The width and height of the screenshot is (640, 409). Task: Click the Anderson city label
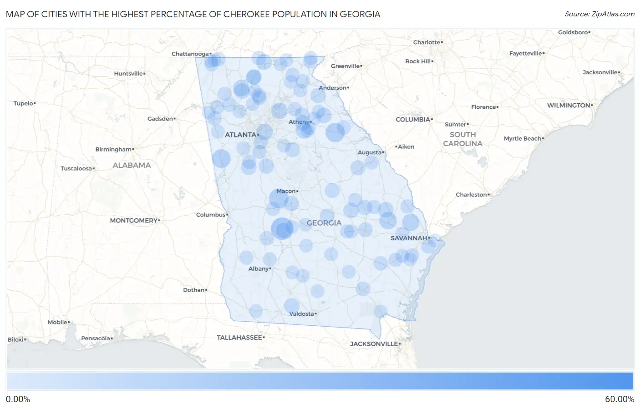333,88
